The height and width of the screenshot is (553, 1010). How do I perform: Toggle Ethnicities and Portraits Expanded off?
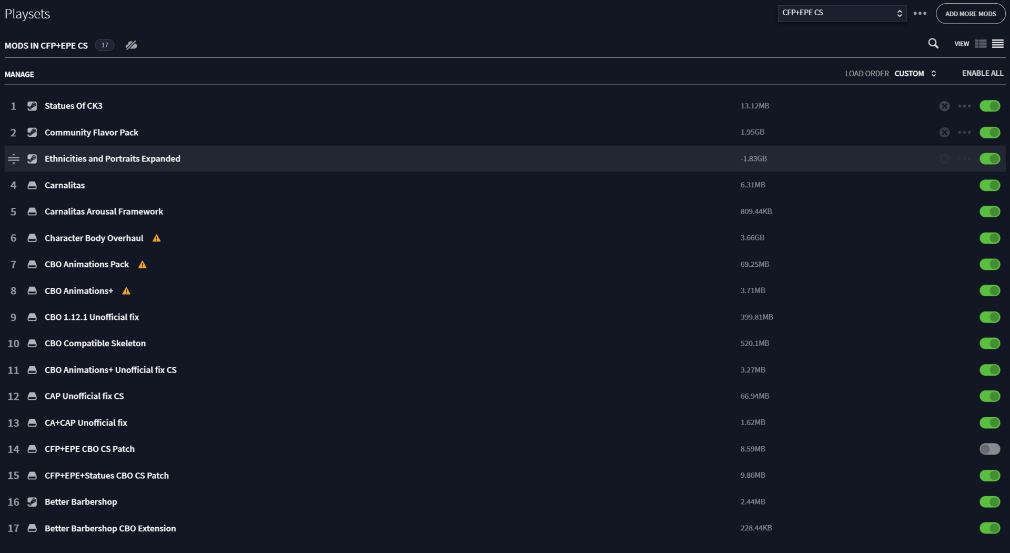(989, 159)
